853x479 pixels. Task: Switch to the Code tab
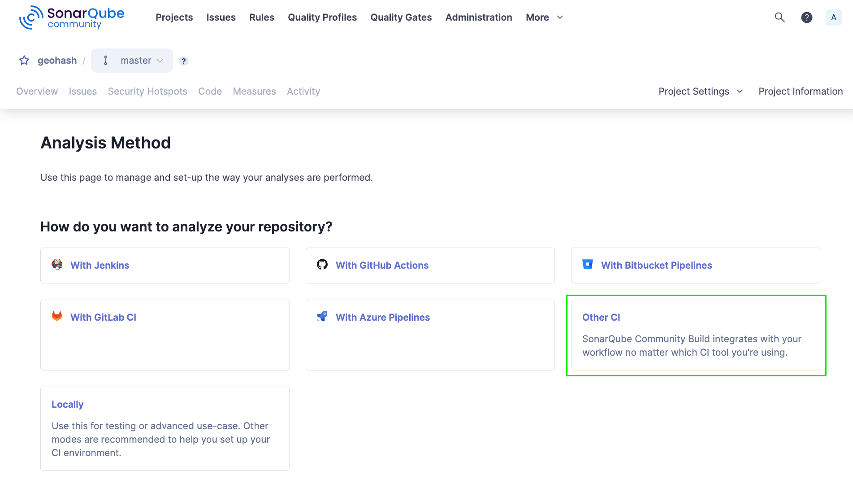pos(210,91)
